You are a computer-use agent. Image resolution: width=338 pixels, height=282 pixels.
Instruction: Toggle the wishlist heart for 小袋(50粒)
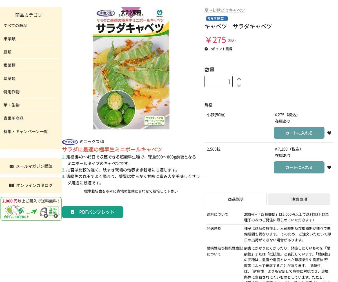[x=329, y=133]
